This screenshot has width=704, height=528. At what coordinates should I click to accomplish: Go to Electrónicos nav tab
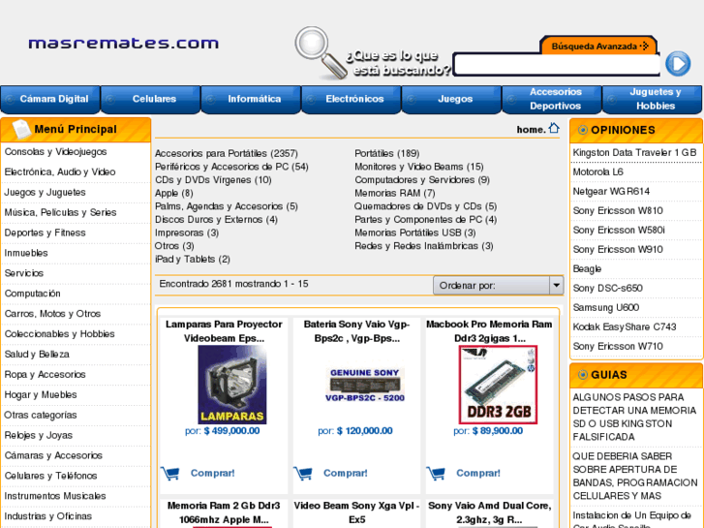coord(352,100)
